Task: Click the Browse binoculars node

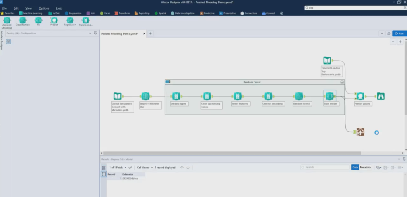Action: click(x=381, y=96)
